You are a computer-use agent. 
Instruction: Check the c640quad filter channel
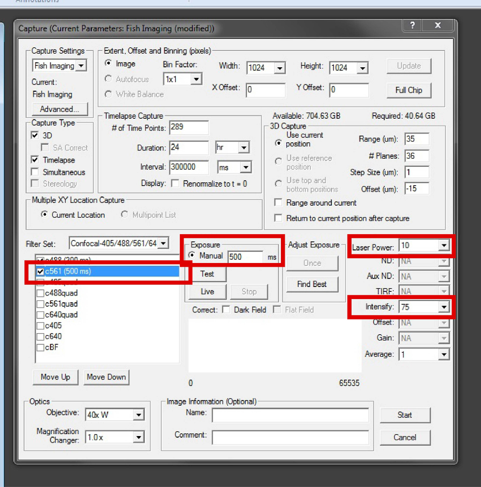[x=40, y=315]
